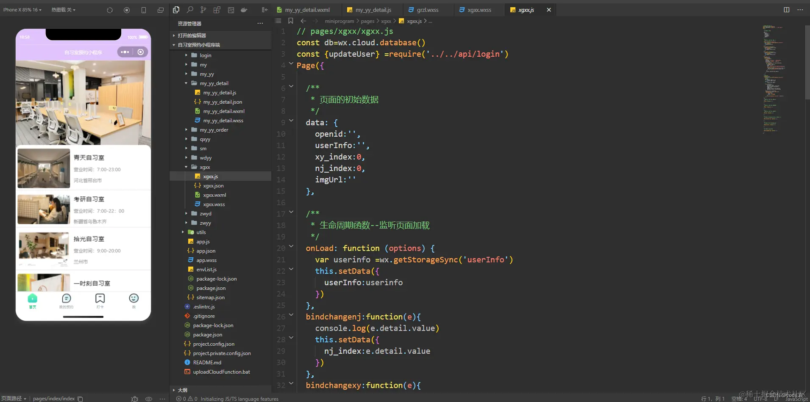Click 青天自习室 thumbnail in simulator
This screenshot has width=810, height=402.
44,168
